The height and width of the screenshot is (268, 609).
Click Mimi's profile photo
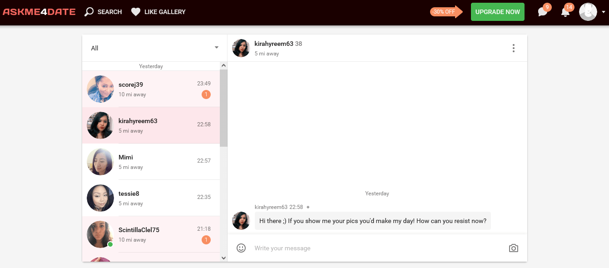tap(100, 162)
